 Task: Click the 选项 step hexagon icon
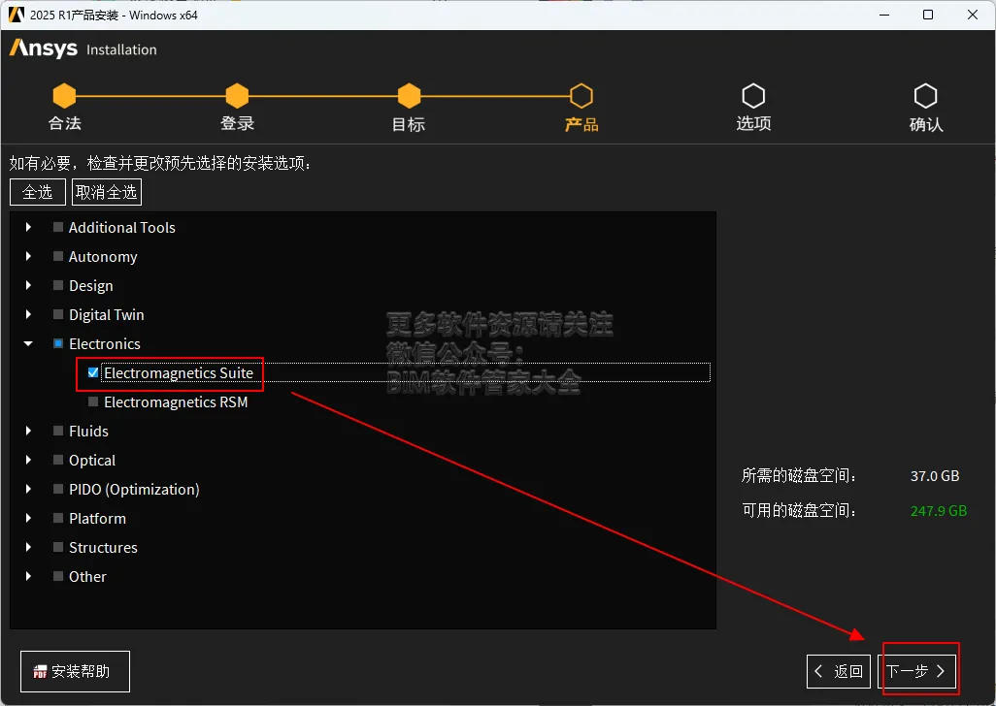pyautogui.click(x=753, y=96)
